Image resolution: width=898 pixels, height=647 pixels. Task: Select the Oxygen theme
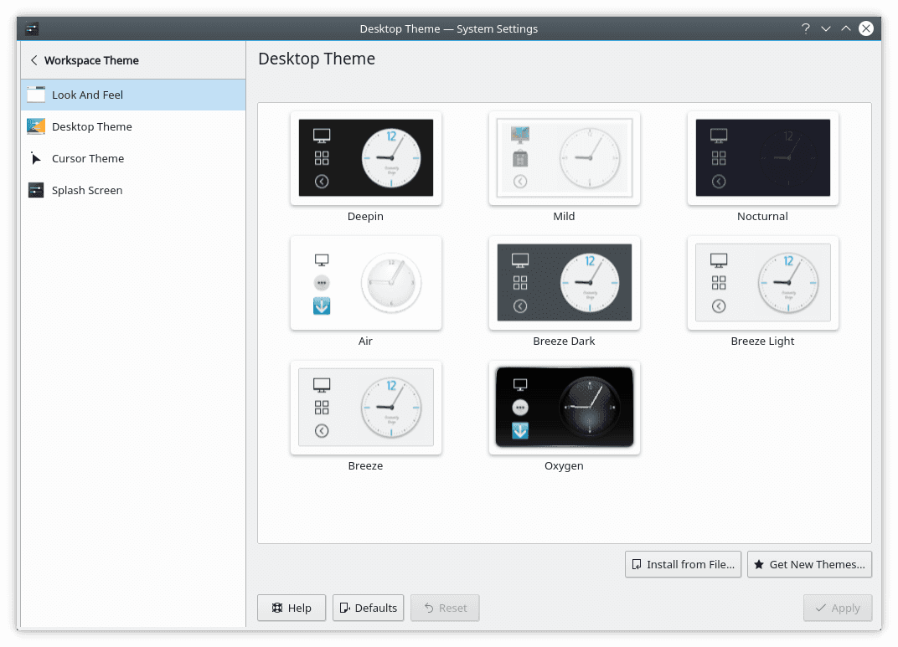[564, 408]
